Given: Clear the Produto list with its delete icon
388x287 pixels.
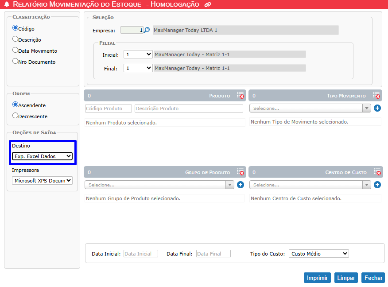Looking at the screenshot, I should (241, 96).
